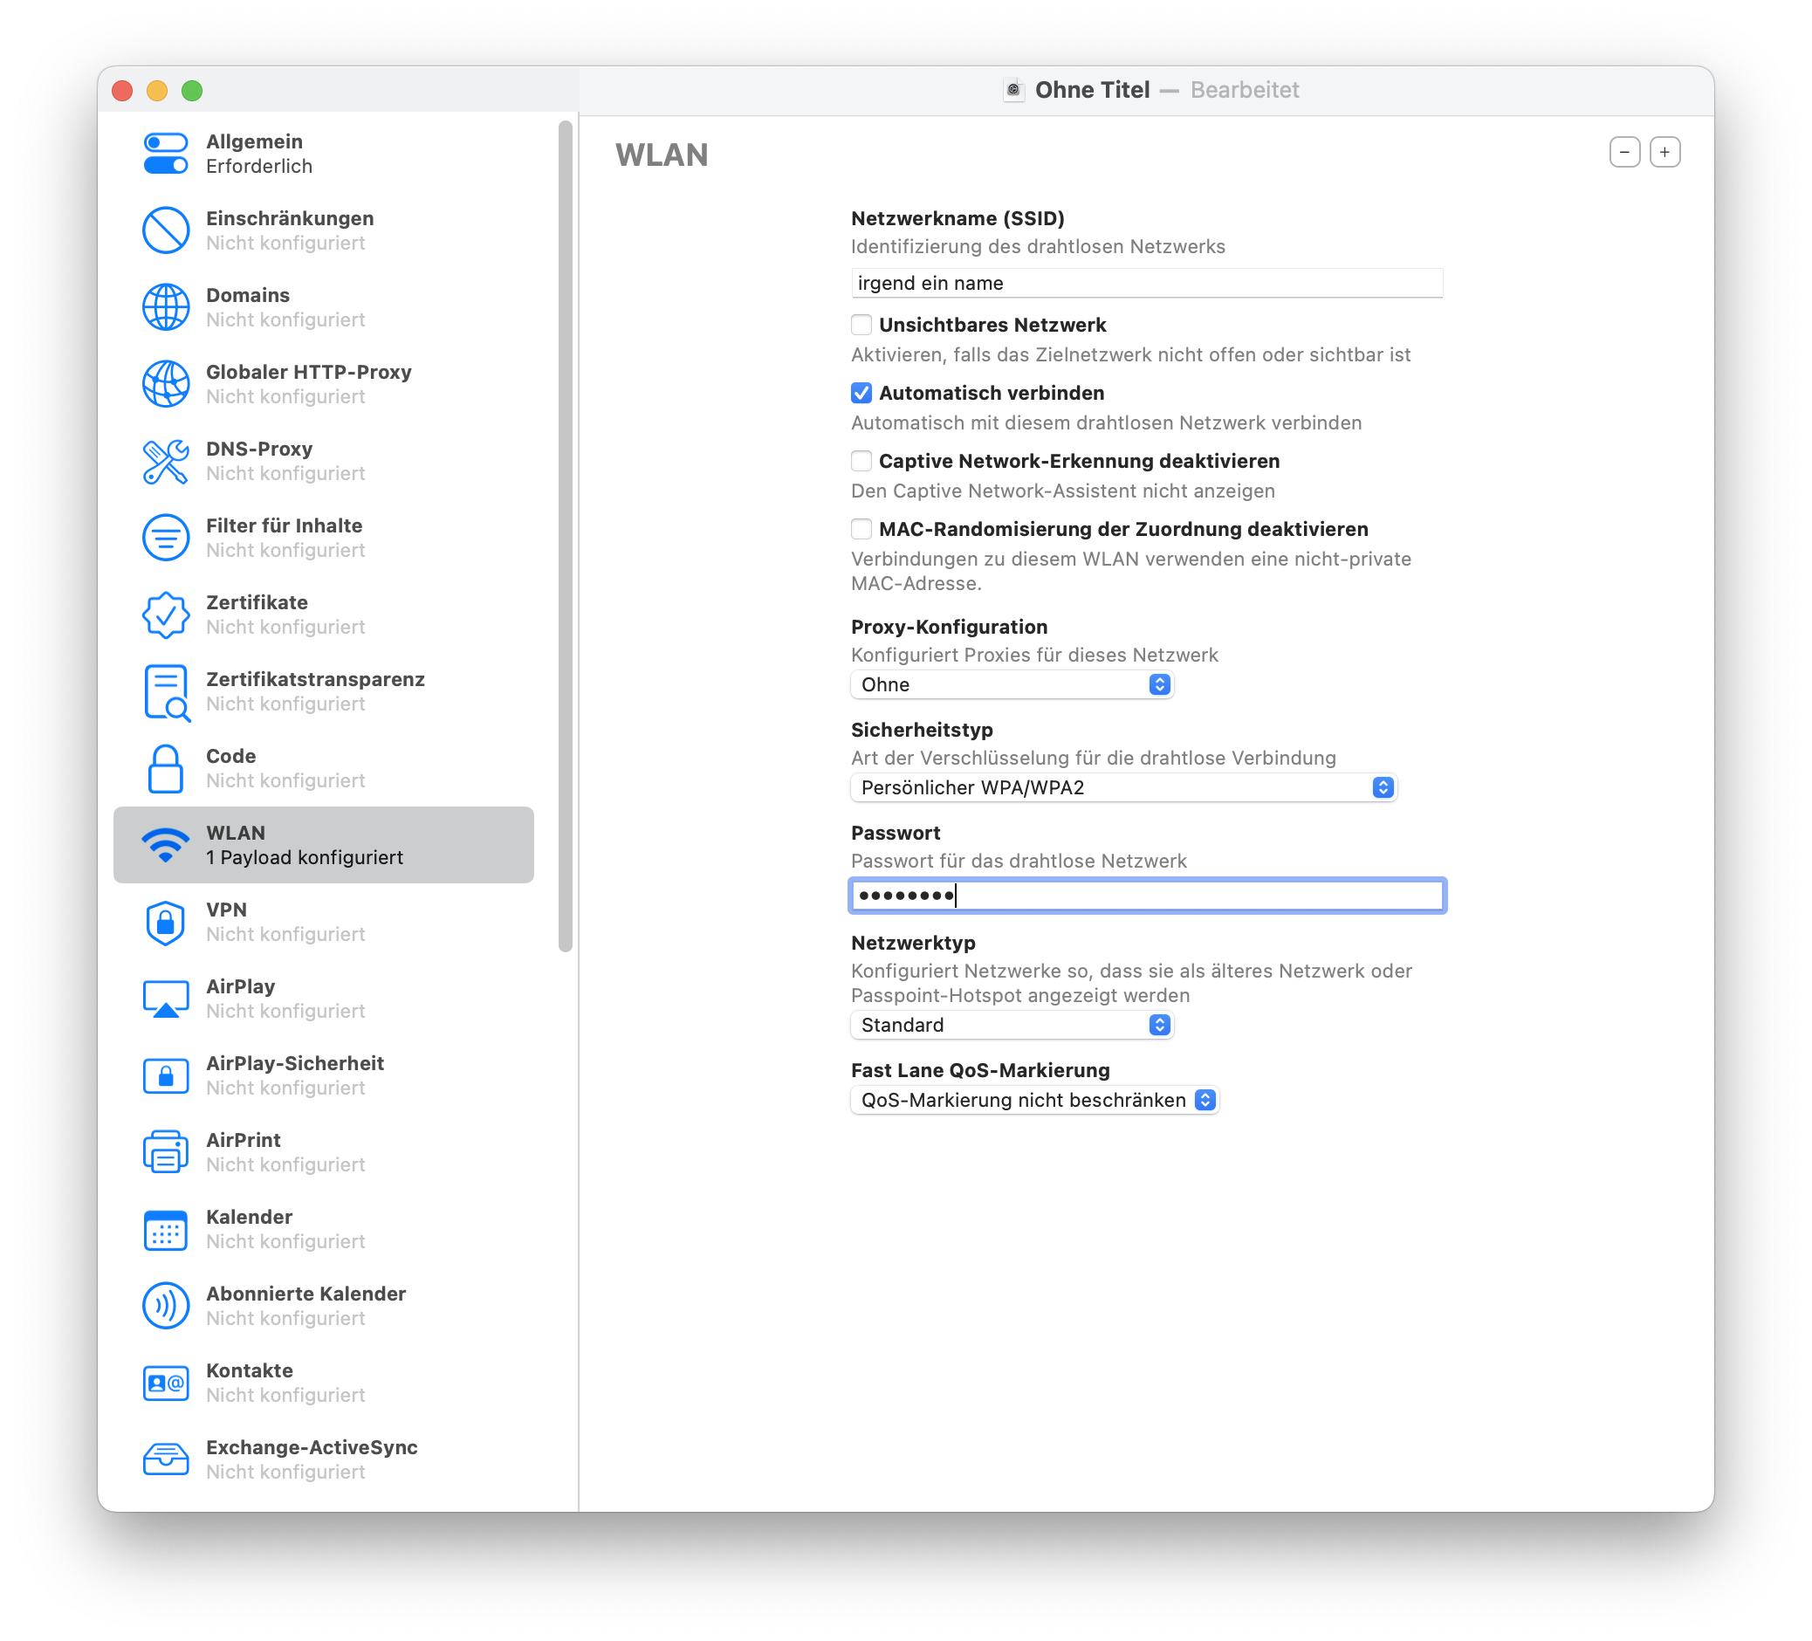Screen dimensions: 1812x1641
Task: Click the sidebar vertical scrollbar
Action: (566, 535)
